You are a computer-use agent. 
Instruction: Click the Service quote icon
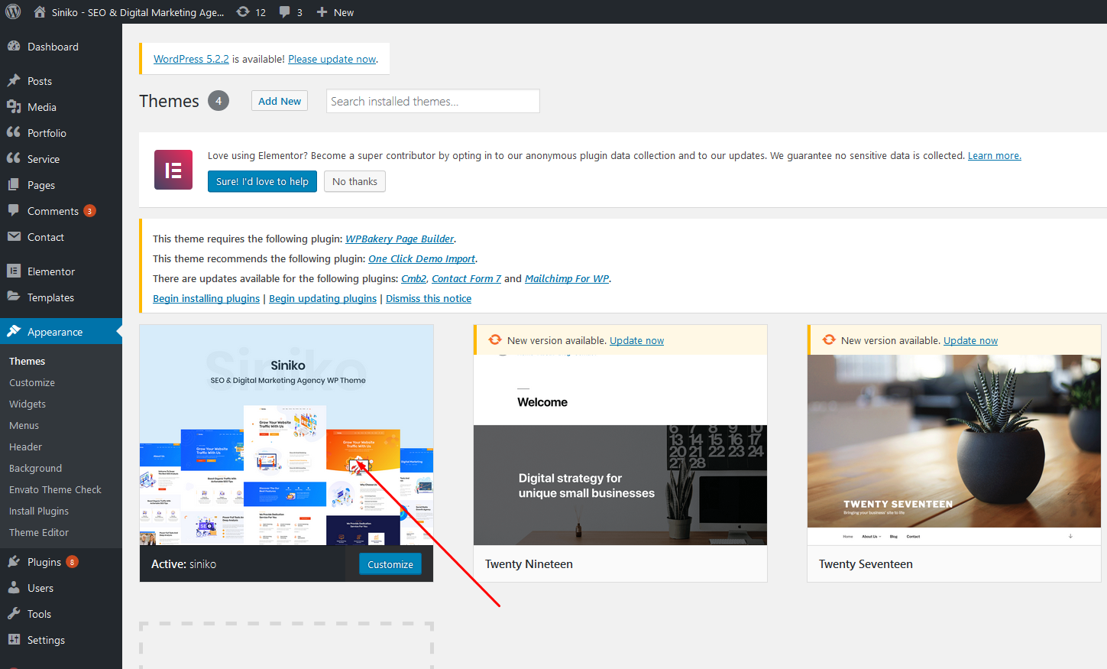point(14,158)
